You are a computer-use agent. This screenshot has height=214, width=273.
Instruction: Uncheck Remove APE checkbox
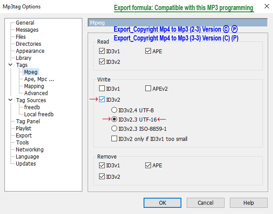tap(148, 165)
